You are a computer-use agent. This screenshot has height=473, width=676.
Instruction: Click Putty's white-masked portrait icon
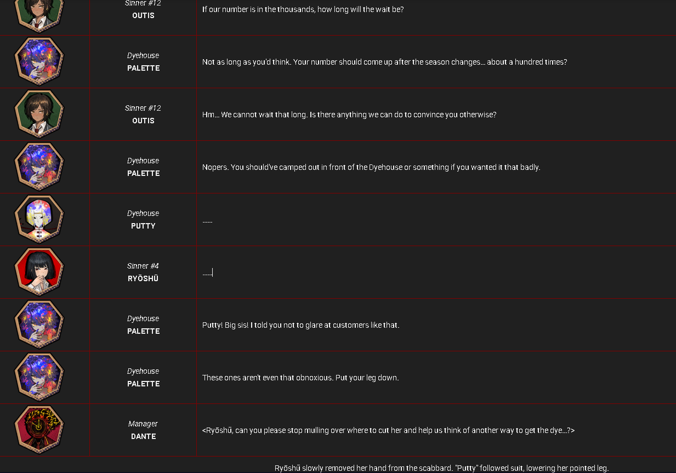39,220
